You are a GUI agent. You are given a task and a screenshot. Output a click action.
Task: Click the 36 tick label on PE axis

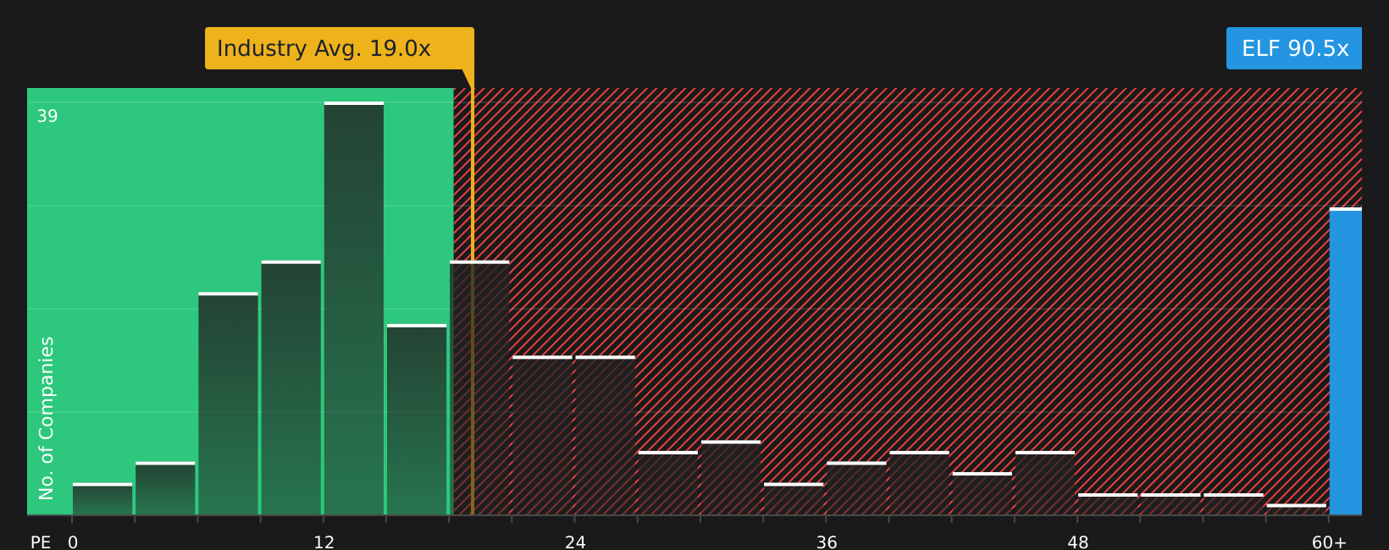tap(827, 542)
